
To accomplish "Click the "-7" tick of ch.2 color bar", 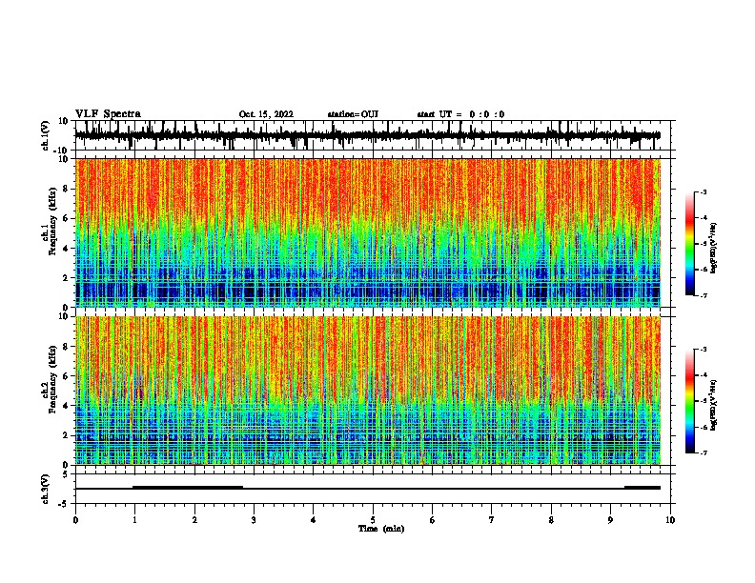I will (704, 452).
